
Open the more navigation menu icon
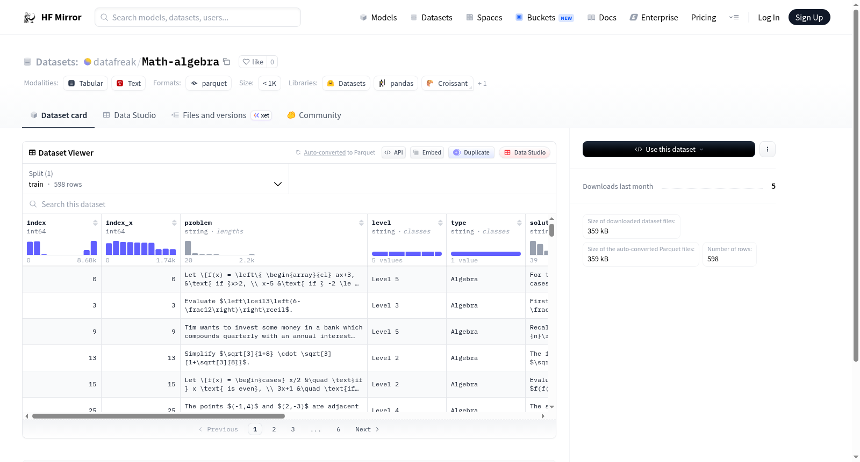coord(734,17)
